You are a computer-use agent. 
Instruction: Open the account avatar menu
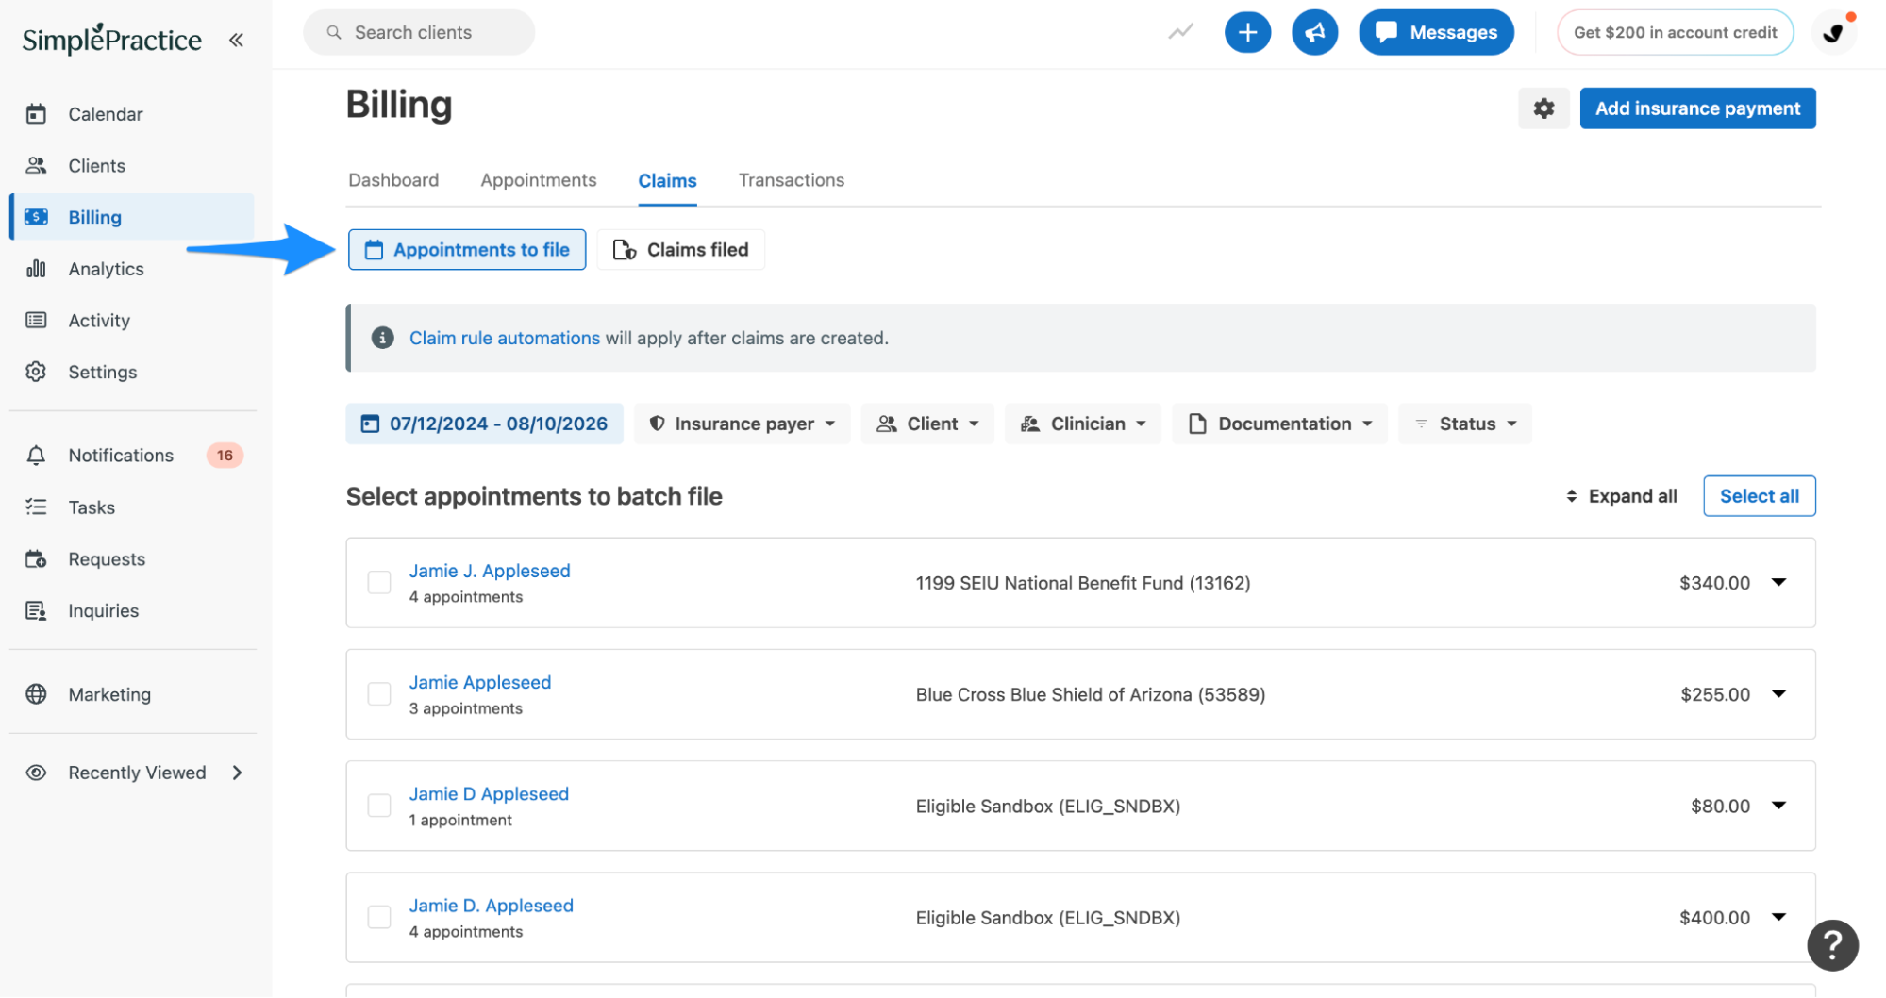point(1834,32)
